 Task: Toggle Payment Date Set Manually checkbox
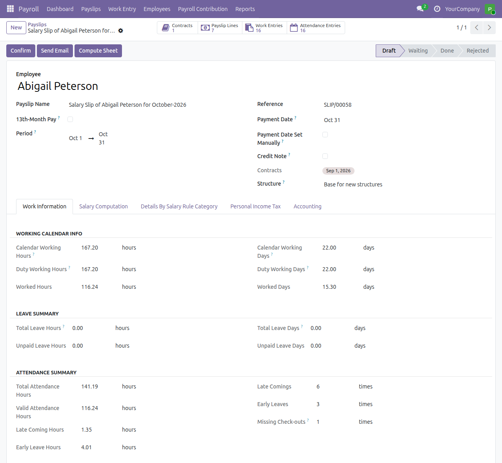(x=325, y=135)
